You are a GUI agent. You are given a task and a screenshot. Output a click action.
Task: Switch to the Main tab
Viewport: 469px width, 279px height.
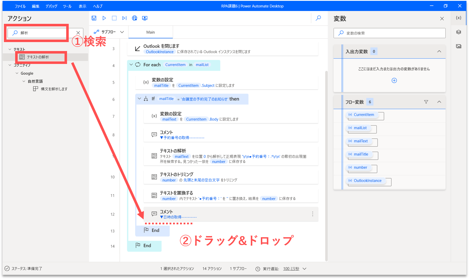[151, 32]
